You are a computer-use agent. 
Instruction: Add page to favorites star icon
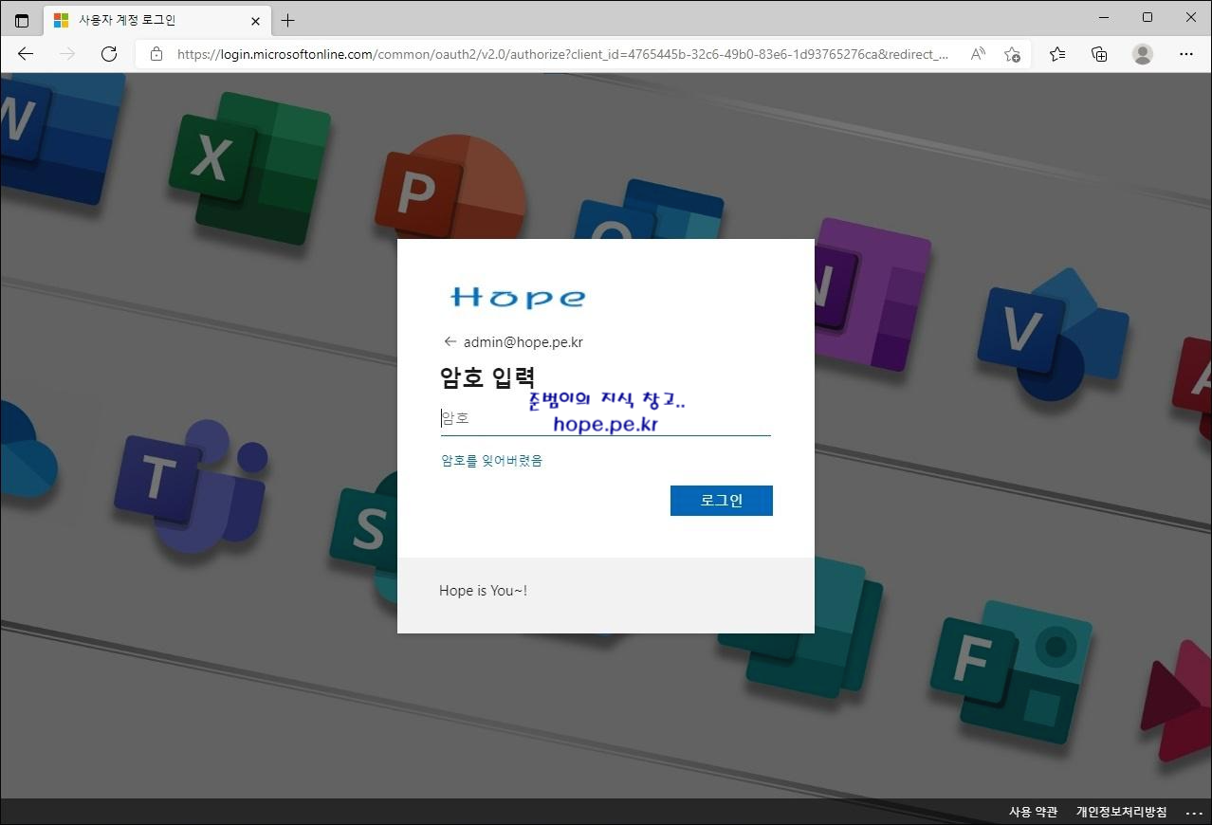pos(1012,54)
